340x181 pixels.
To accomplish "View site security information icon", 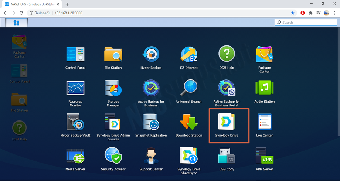I will pos(31,13).
